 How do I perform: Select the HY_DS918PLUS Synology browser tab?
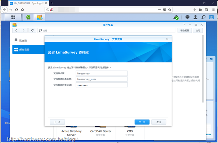(x=29, y=3)
